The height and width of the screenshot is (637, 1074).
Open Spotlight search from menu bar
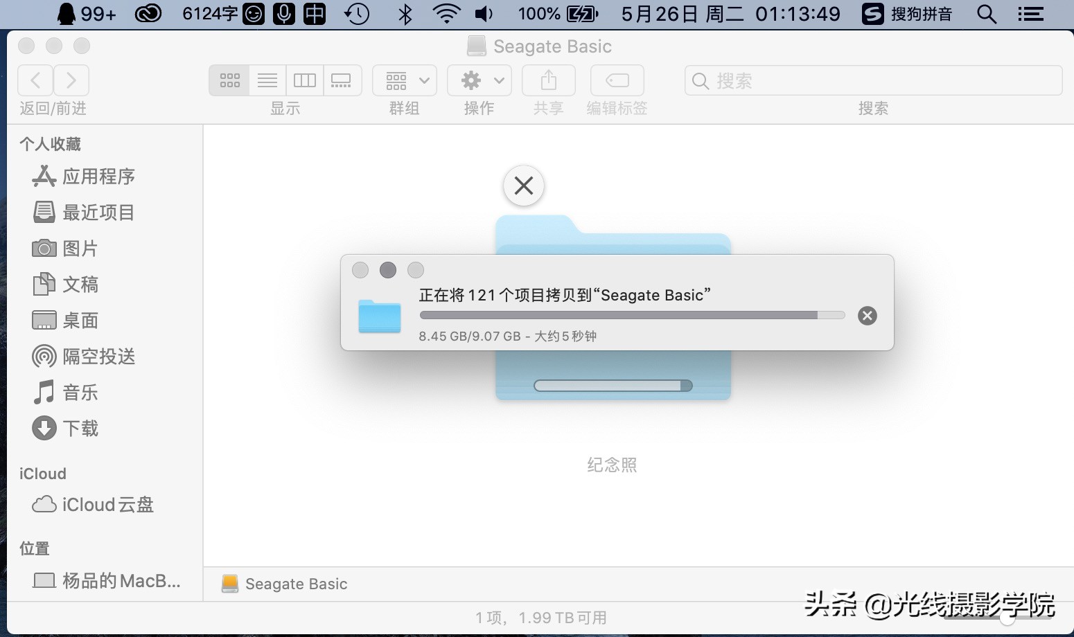click(x=987, y=13)
